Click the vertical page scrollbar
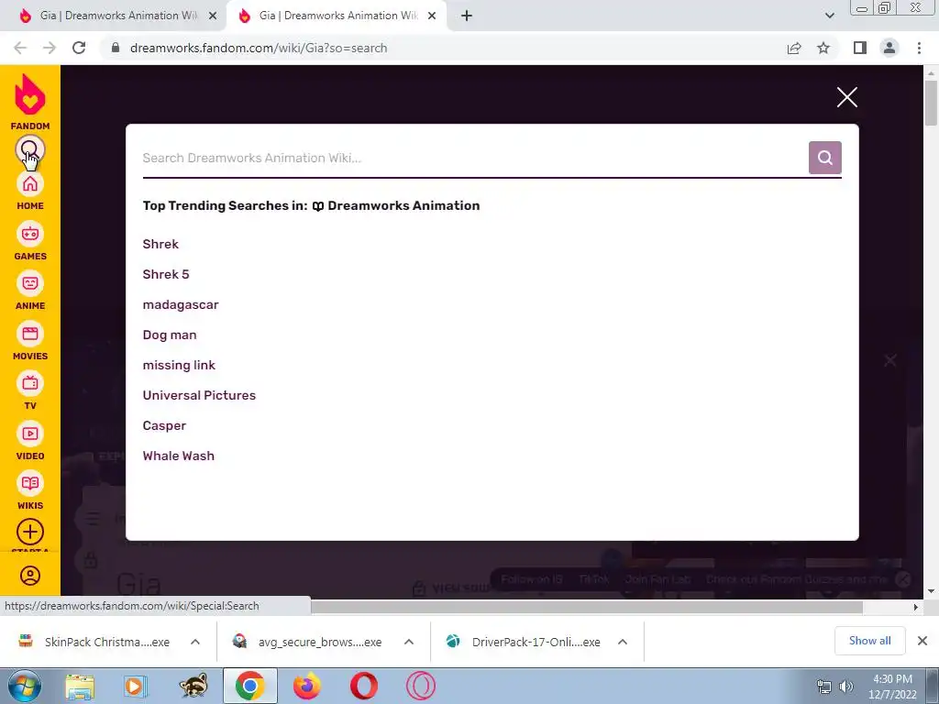Screen dimensions: 939x704 pyautogui.click(x=931, y=102)
